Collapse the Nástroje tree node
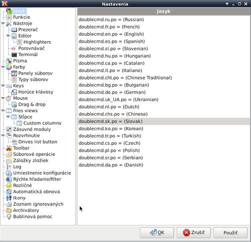The image size is (251, 242). (x=3, y=24)
